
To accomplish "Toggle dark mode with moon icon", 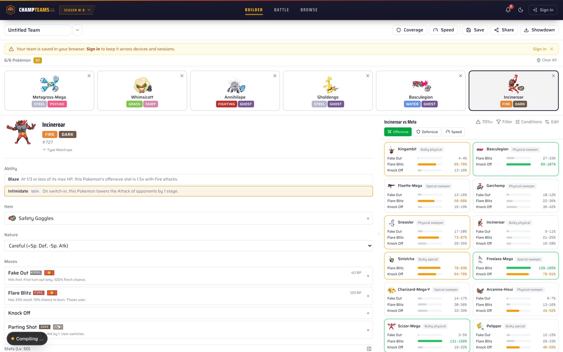I will (x=521, y=10).
